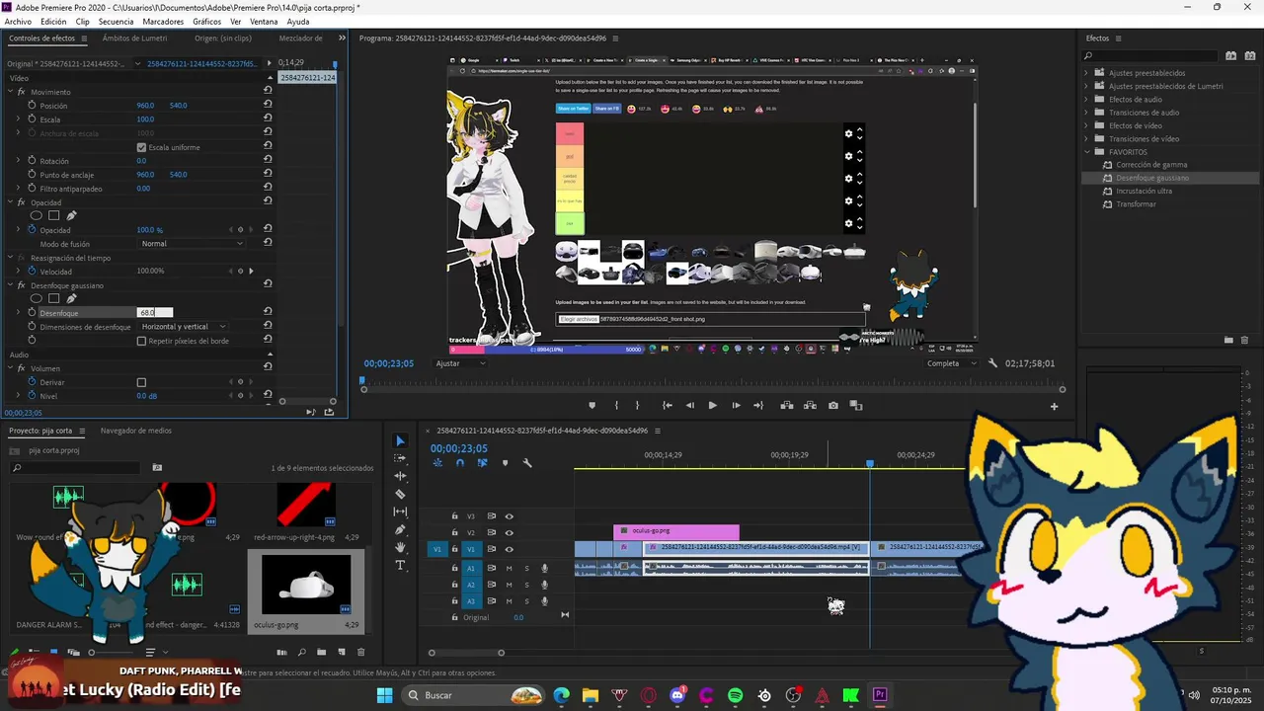Viewport: 1264px width, 711px height.
Task: Click the Go to In point button
Action: (x=668, y=405)
